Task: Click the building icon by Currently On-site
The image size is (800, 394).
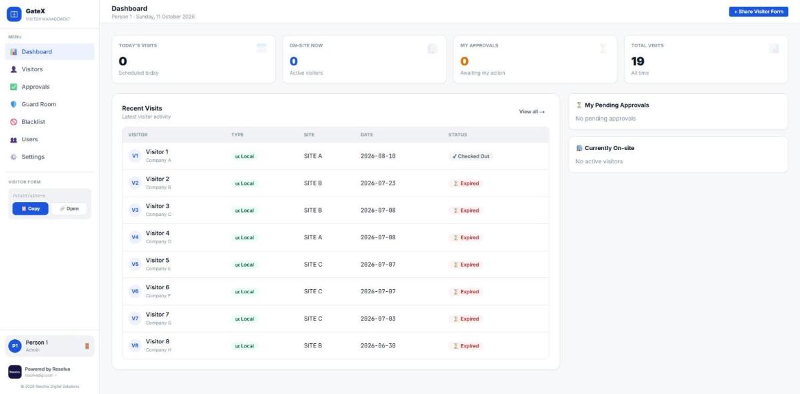Action: (x=579, y=148)
